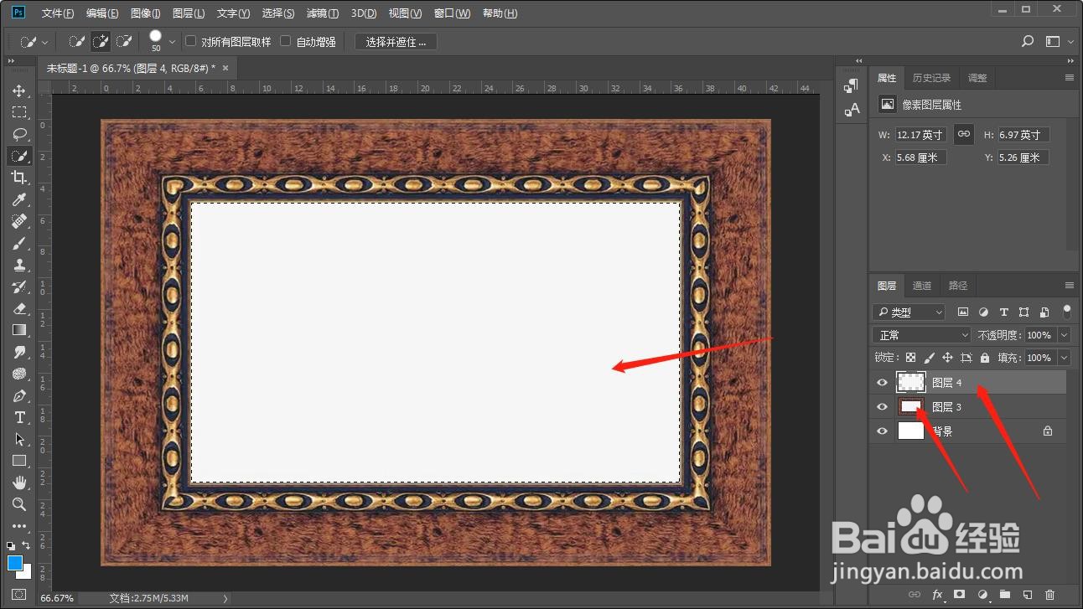The image size is (1083, 609).
Task: Select the Move tool
Action: tap(19, 90)
